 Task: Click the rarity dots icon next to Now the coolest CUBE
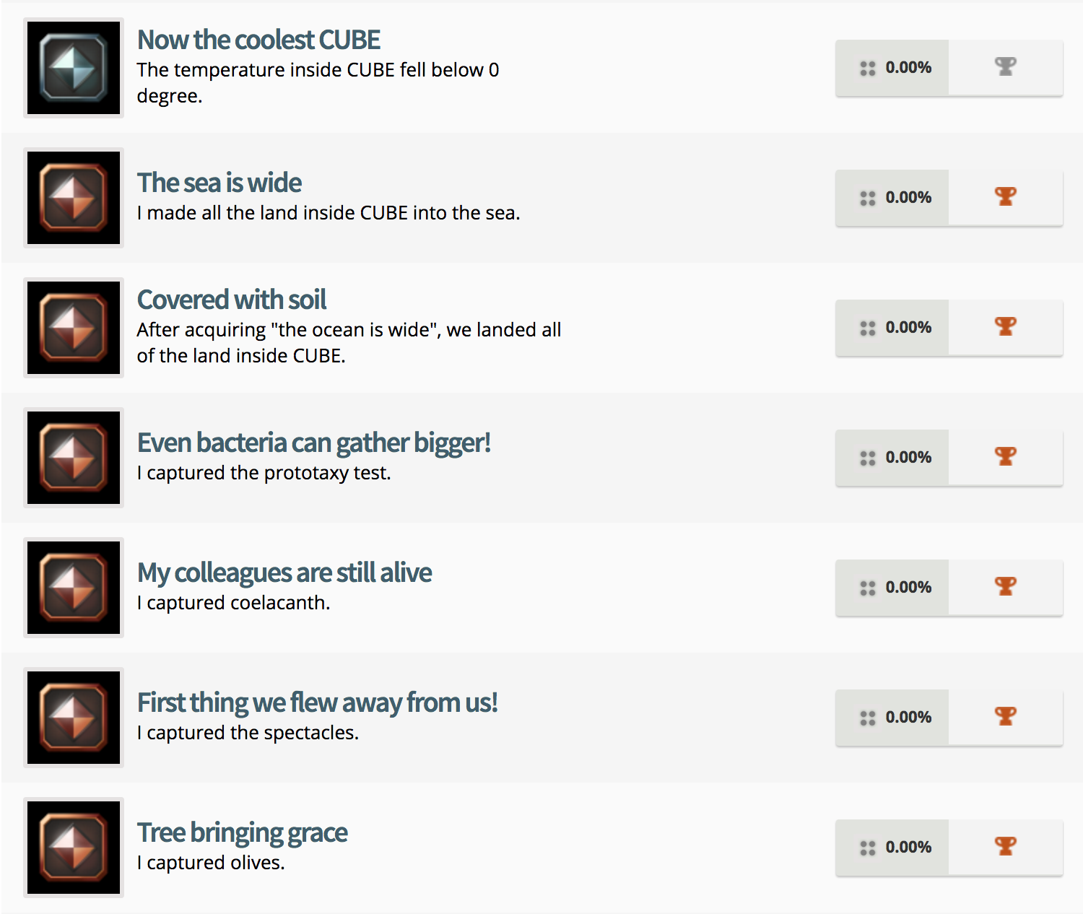point(867,69)
